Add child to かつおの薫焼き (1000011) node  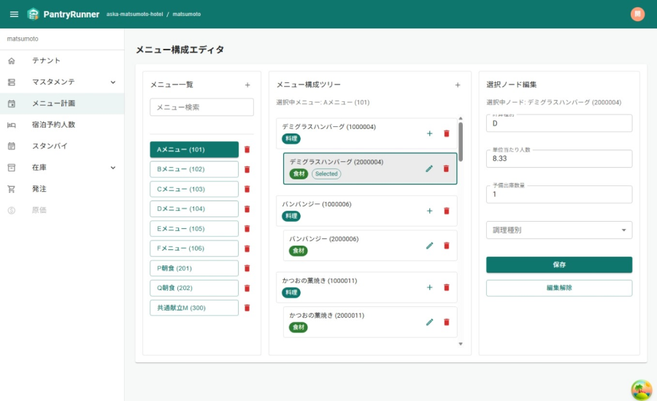pyautogui.click(x=429, y=287)
